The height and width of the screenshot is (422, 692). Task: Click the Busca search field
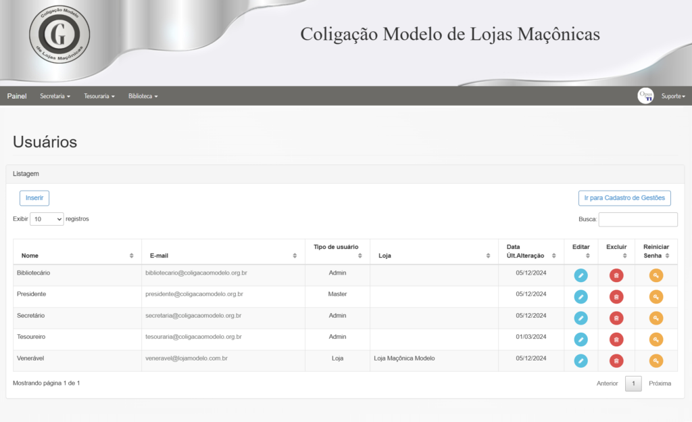[x=638, y=219]
